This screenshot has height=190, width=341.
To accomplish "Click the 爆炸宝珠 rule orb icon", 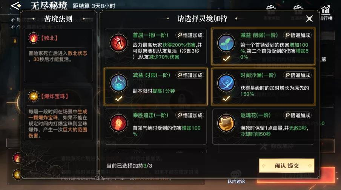I will pyautogui.click(x=34, y=96).
